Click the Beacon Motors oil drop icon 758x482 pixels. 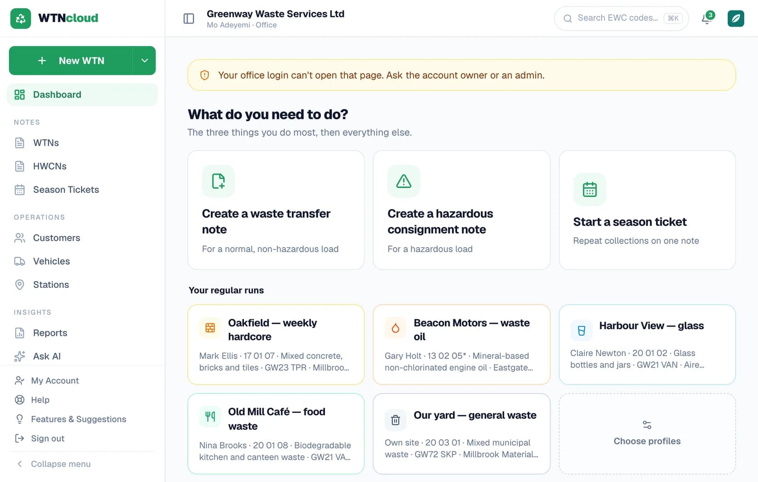(396, 328)
